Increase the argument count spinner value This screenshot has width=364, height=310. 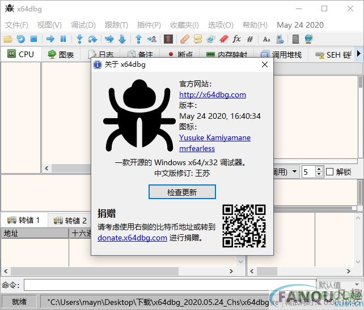(319, 169)
